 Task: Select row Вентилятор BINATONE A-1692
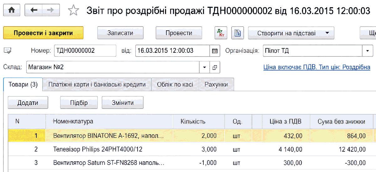(192, 136)
